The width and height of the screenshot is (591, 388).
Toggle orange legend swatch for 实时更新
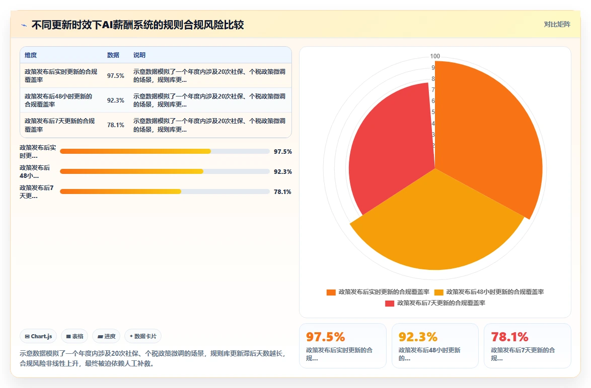click(331, 292)
